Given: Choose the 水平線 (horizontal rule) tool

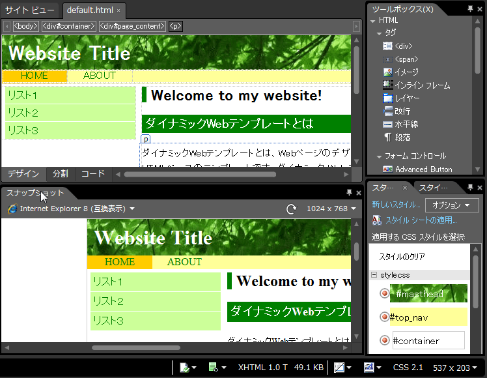Looking at the screenshot, I should [400, 124].
